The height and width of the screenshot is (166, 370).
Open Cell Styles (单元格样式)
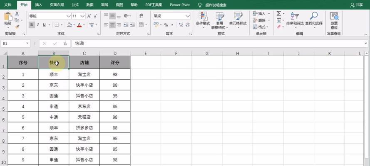[238, 20]
